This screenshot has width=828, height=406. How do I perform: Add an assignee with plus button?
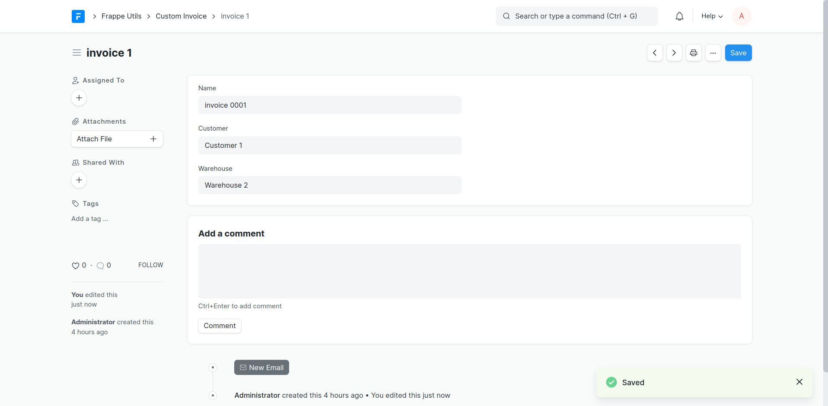[79, 98]
